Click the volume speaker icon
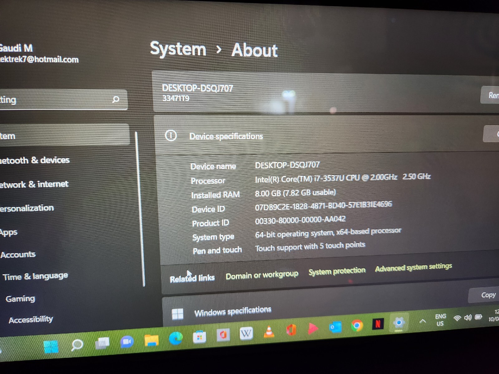499x374 pixels. (468, 318)
